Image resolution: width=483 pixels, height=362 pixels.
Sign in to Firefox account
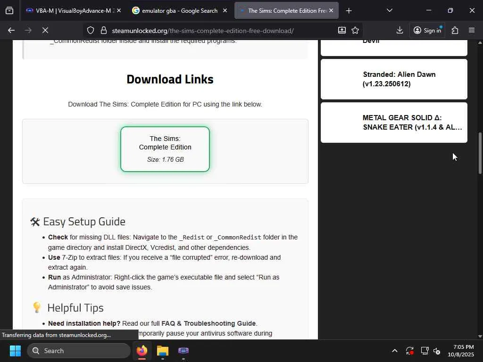pos(427,30)
